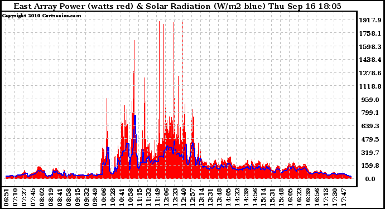Click the 07:10 time label
Viewport: 385px width, 209px height.
pos(15,197)
